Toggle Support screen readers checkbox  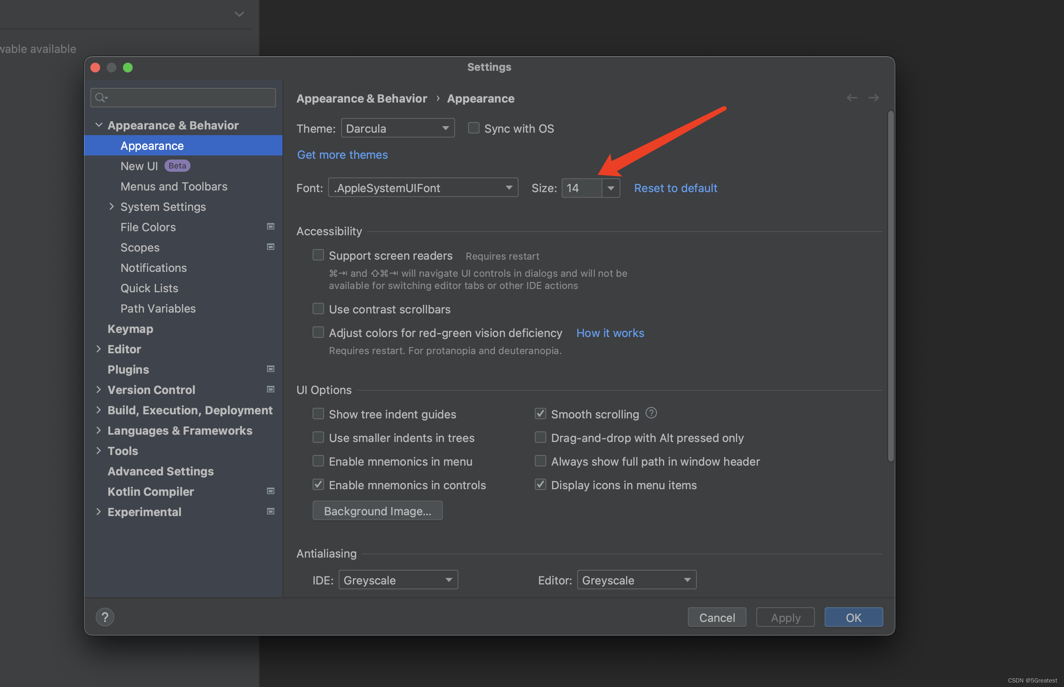(318, 255)
